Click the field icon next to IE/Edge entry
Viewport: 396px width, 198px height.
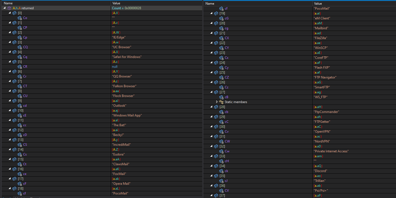[x=20, y=37]
